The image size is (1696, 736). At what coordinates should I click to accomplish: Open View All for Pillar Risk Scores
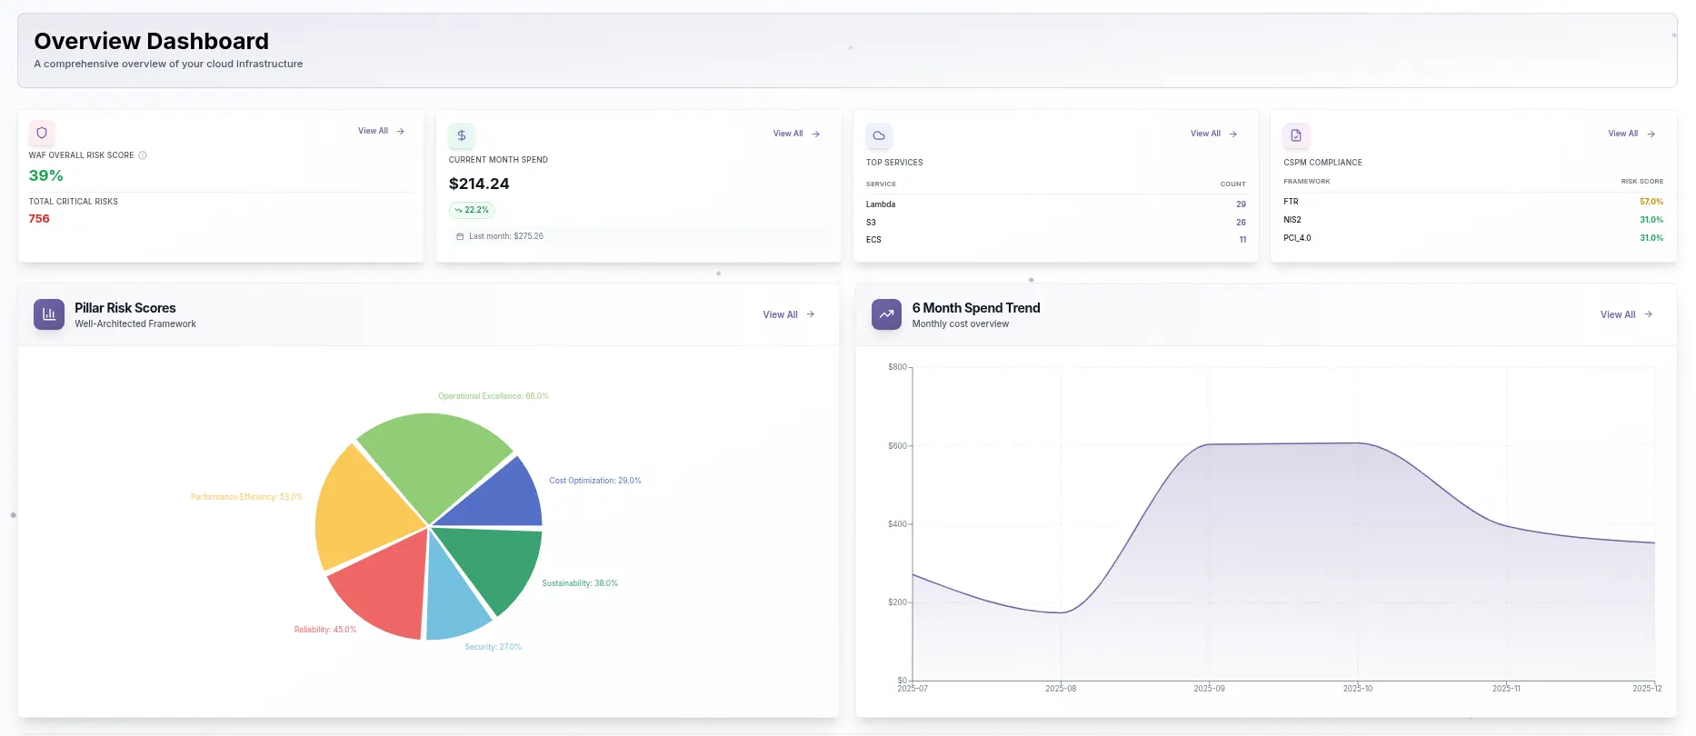[x=788, y=314]
